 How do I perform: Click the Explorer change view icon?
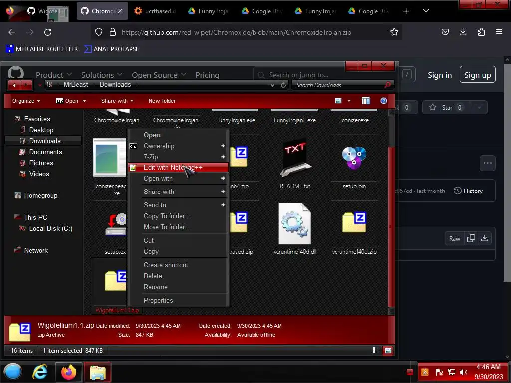pyautogui.click(x=338, y=101)
